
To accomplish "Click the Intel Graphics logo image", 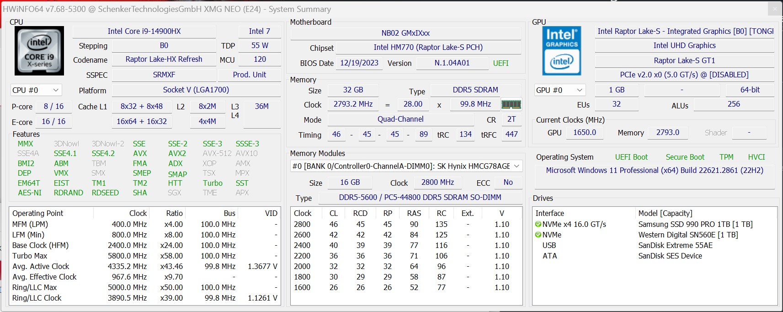I will click(562, 51).
